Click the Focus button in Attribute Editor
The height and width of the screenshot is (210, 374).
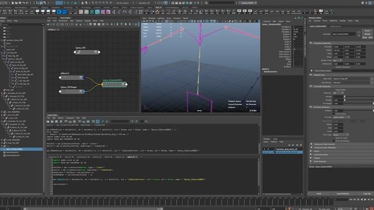(368, 31)
